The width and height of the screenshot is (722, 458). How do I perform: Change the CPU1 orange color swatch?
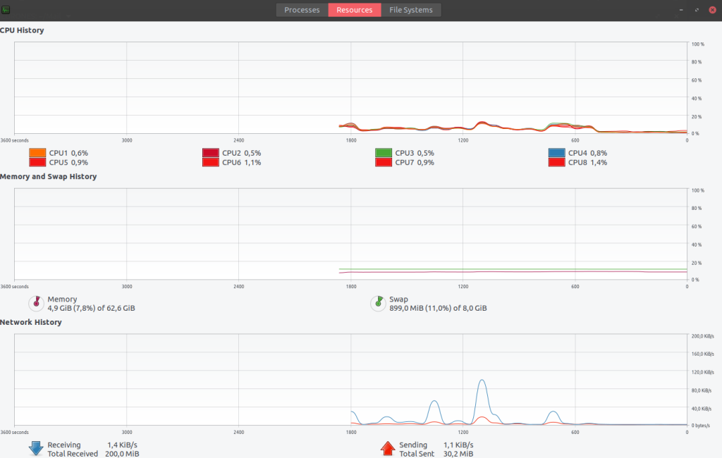coord(37,153)
